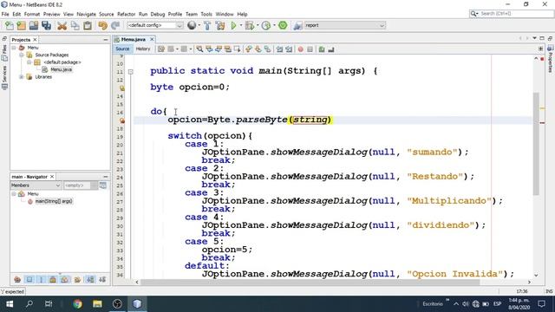Click the Open Project toolbar icon
This screenshot has width=555, height=312.
pos(34,25)
